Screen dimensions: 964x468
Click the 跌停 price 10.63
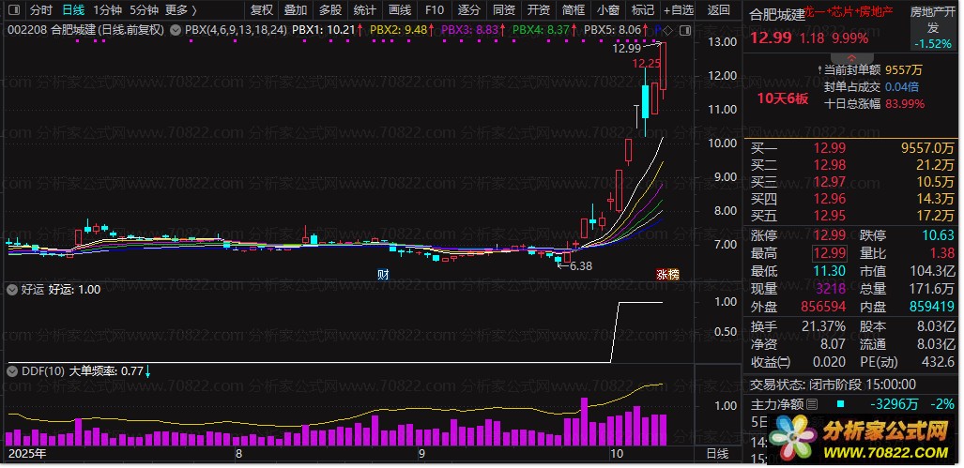point(939,235)
